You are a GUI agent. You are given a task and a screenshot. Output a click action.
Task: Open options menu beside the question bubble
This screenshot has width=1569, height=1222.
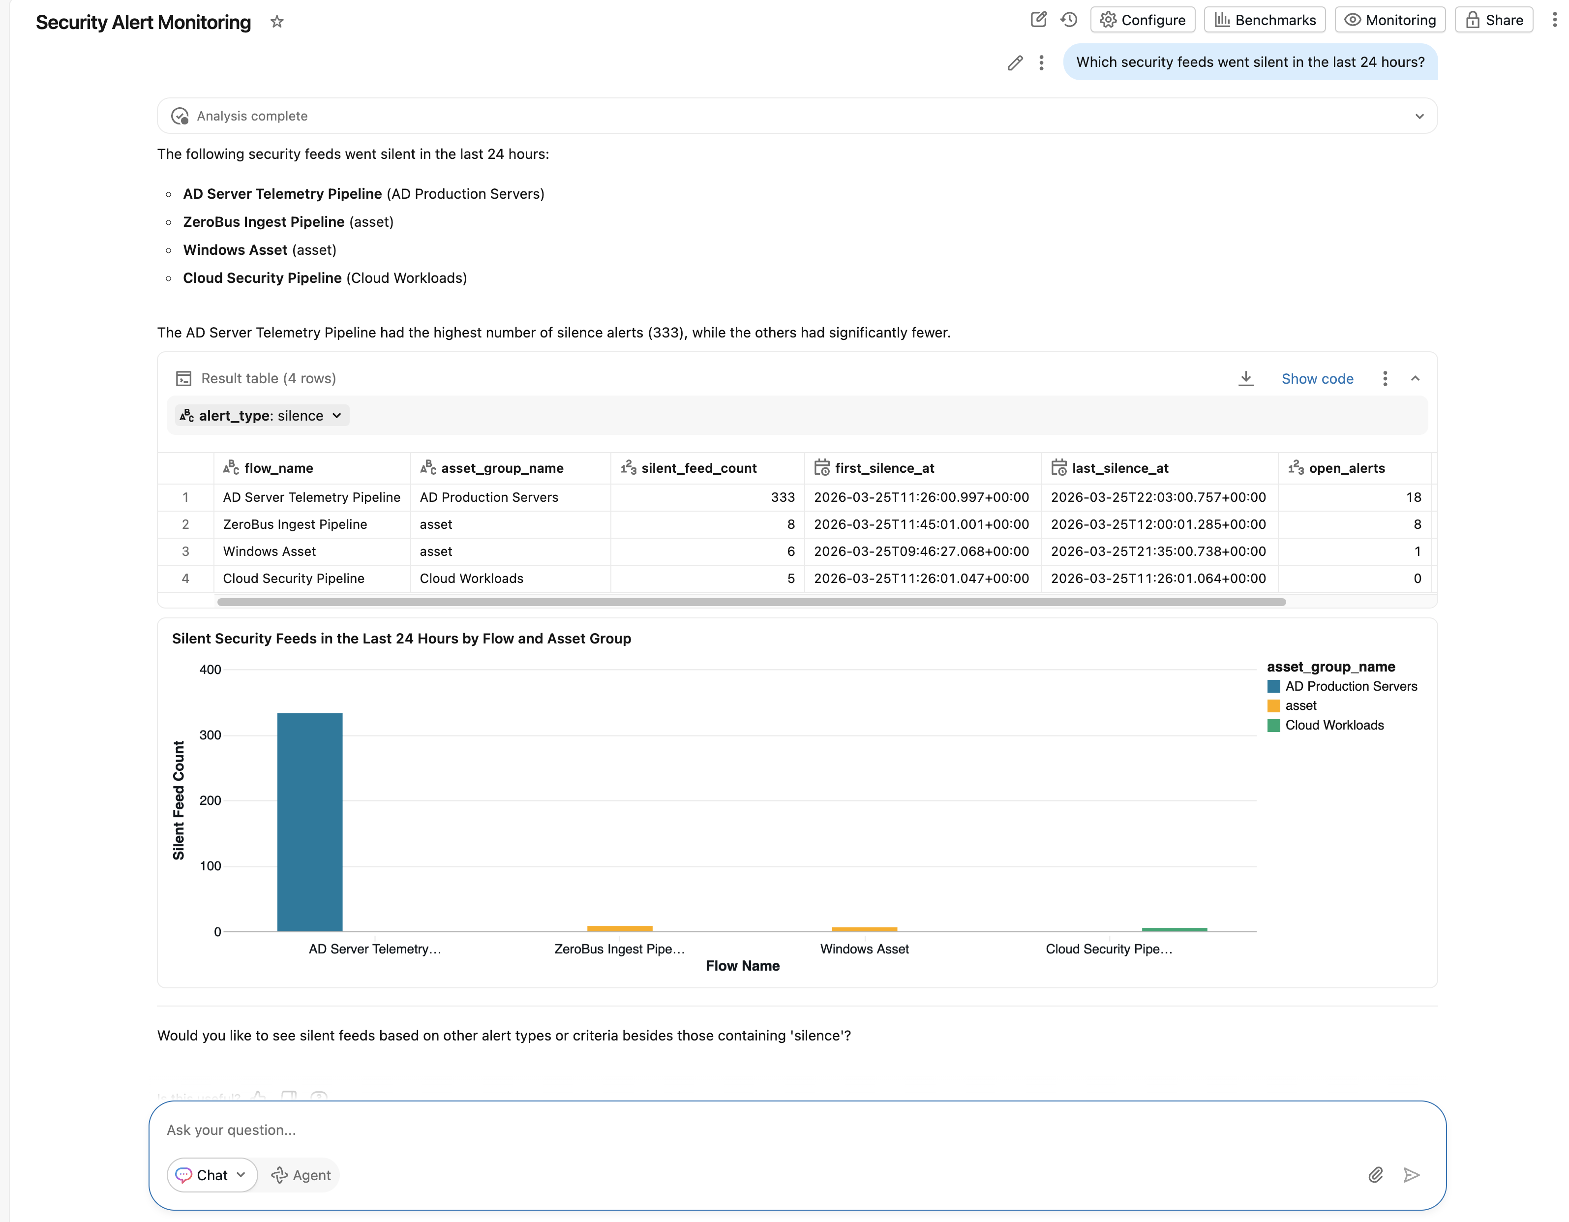(x=1041, y=63)
